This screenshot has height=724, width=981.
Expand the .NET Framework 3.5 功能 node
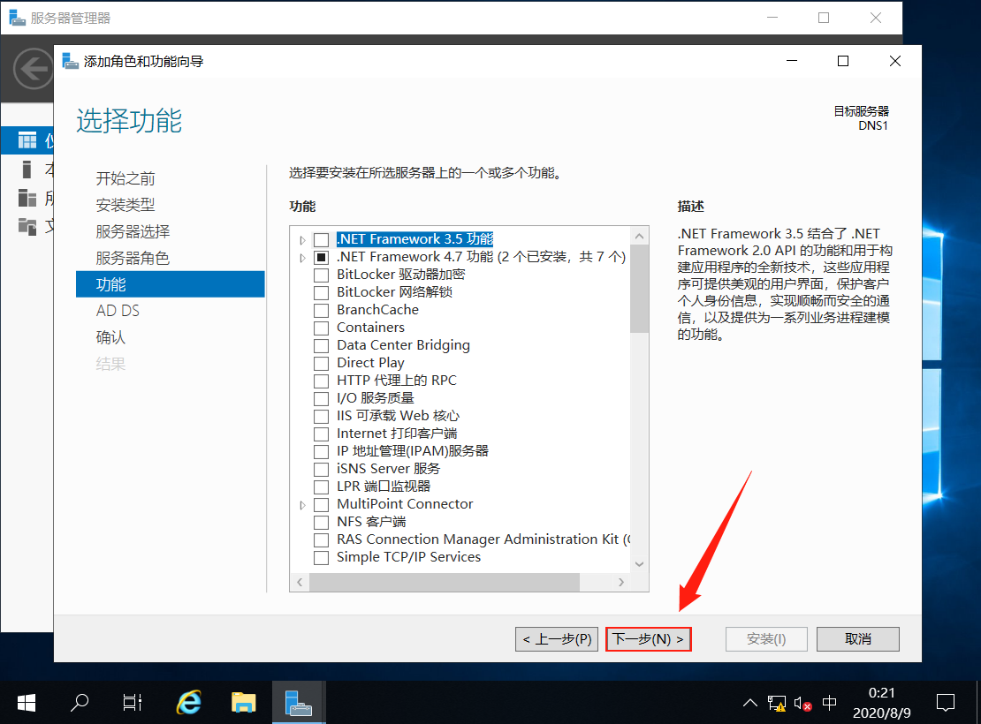pyautogui.click(x=303, y=240)
